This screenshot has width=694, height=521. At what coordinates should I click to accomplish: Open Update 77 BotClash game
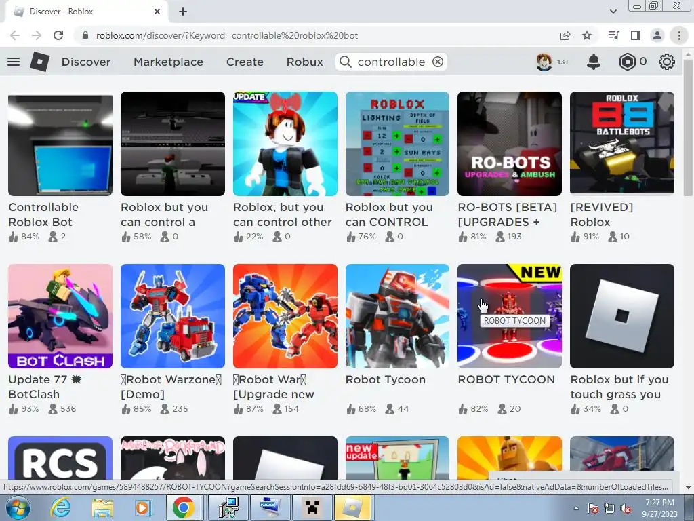(x=60, y=316)
